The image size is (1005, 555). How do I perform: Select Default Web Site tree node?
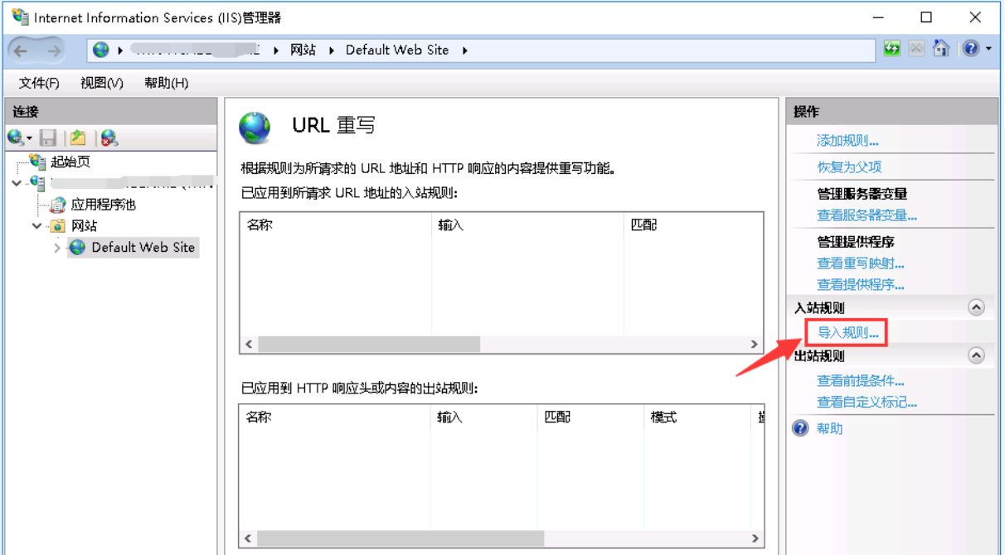tap(143, 247)
